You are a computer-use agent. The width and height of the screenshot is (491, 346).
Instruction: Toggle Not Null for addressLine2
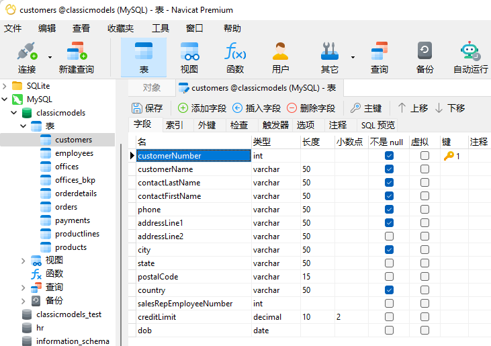389,236
